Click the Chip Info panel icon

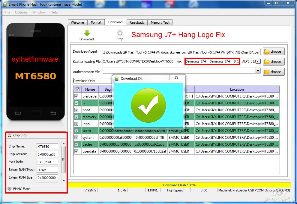(x=10, y=135)
